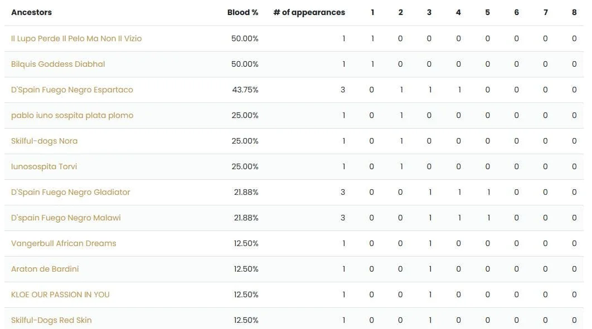The image size is (592, 329).
Task: Click the 43.75% blood percentage cell
Action: [245, 90]
